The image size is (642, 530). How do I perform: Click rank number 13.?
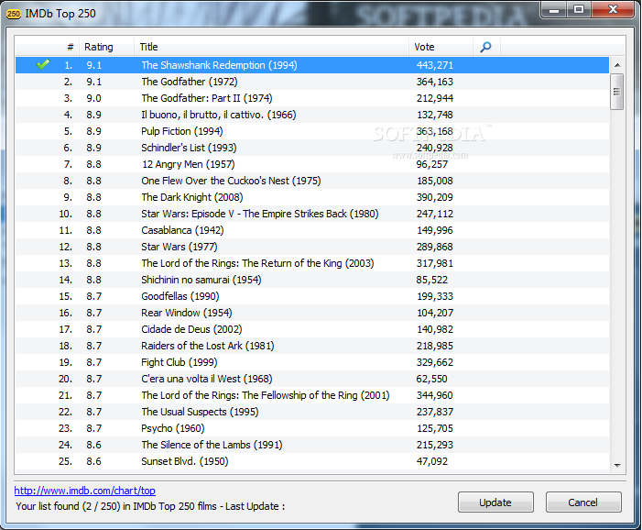(x=66, y=263)
